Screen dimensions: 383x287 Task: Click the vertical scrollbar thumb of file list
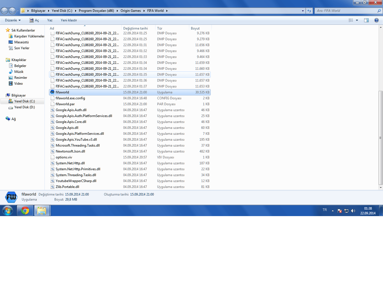pyautogui.click(x=380, y=138)
